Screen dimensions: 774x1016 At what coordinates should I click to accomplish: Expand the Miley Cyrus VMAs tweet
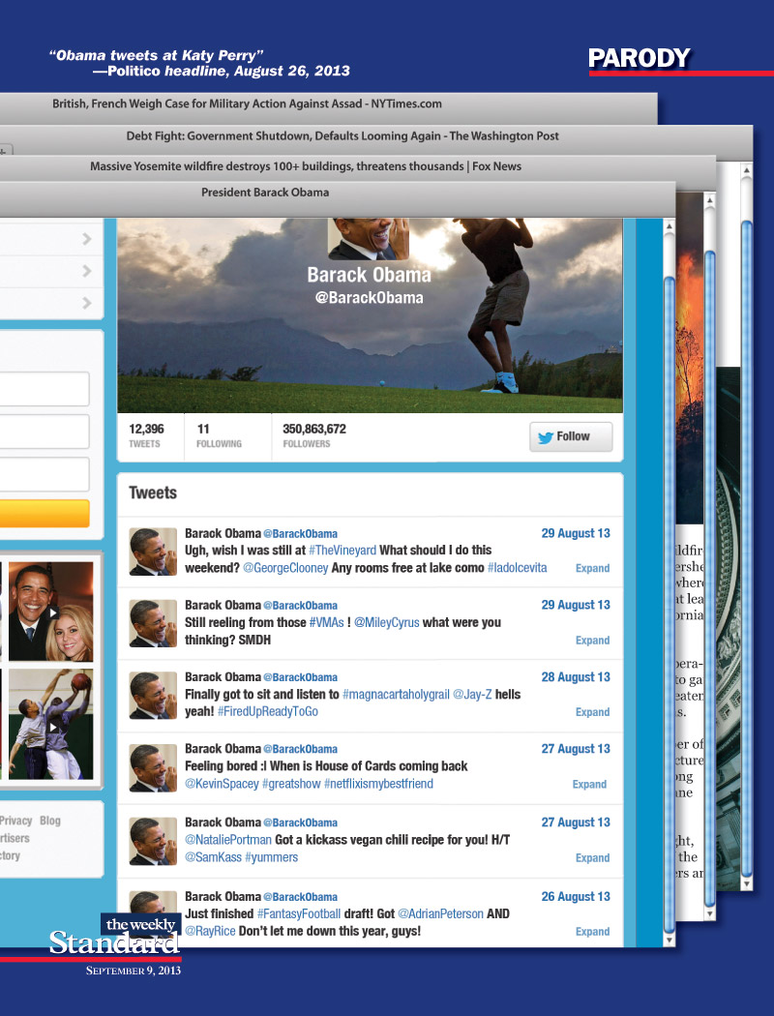pyautogui.click(x=592, y=640)
